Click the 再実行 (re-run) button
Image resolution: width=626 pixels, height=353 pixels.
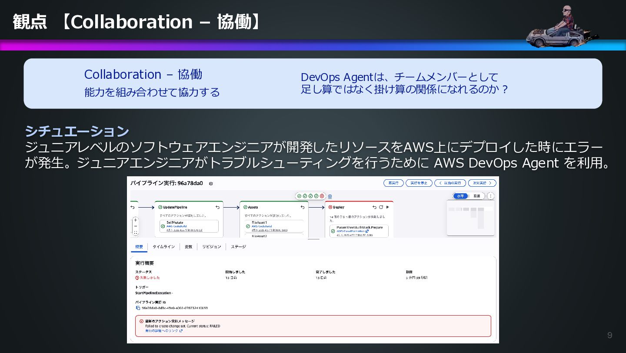[x=393, y=183]
